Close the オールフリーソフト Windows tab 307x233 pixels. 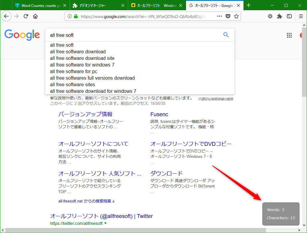coord(181,5)
